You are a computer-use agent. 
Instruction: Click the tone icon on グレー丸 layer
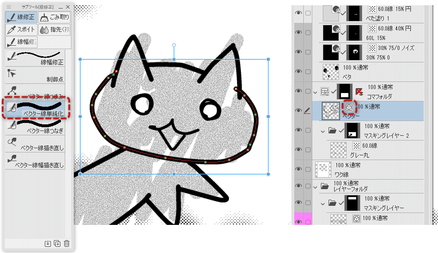pyautogui.click(x=357, y=146)
